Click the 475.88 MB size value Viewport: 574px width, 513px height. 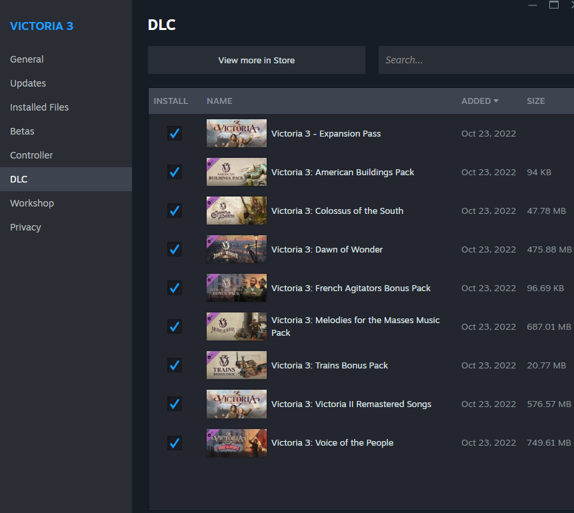coord(549,250)
